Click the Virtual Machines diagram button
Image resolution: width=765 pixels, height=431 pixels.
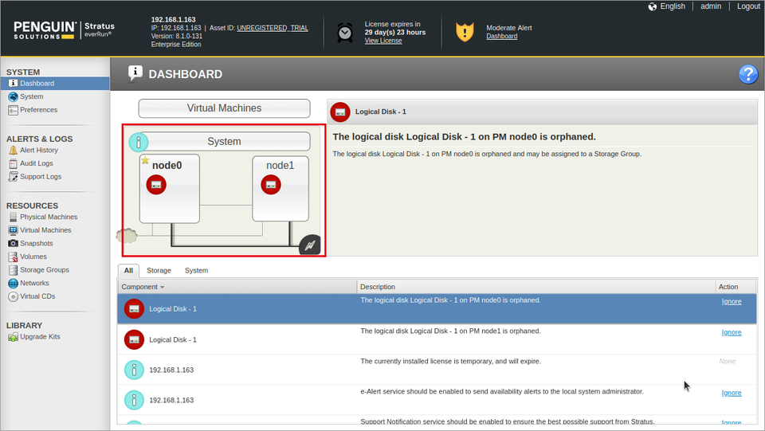[225, 108]
